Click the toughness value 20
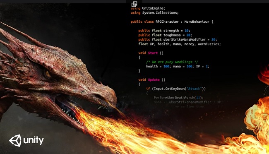Viewport: 269px width, 154px height. coord(188,35)
